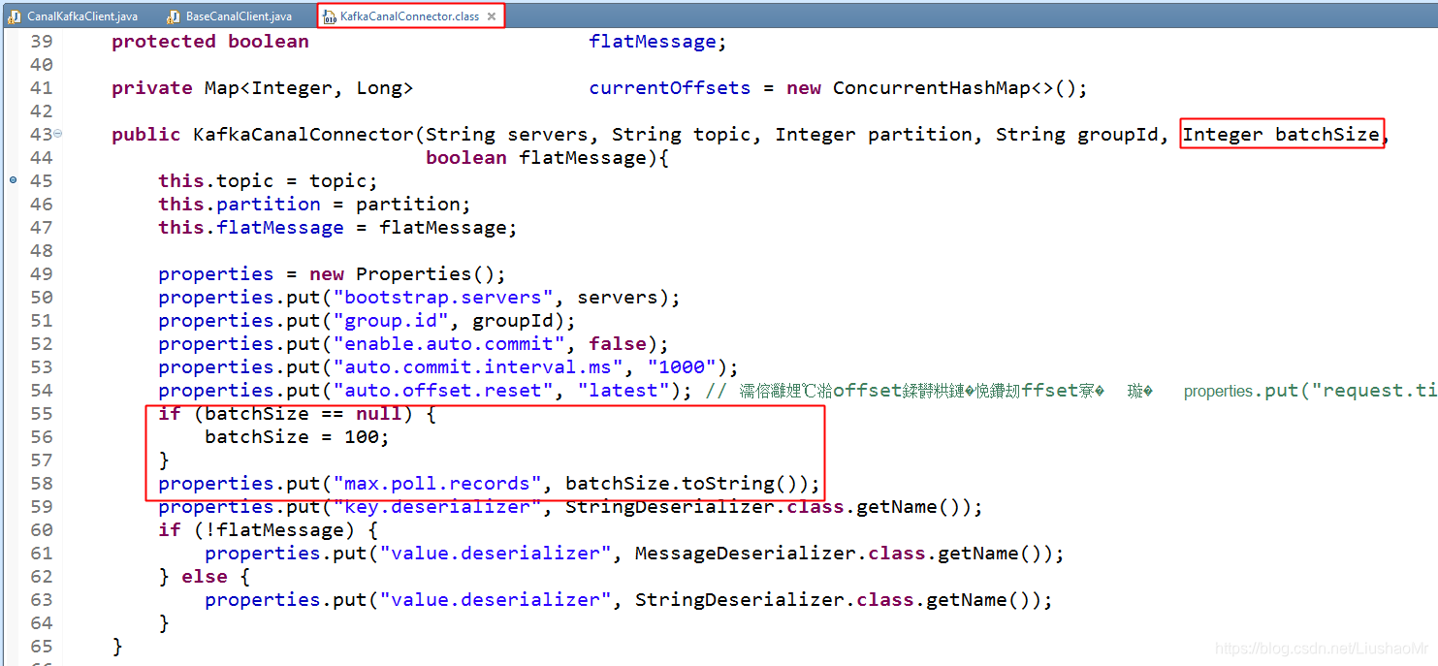Click 'this.partition' on line 46

(x=240, y=205)
